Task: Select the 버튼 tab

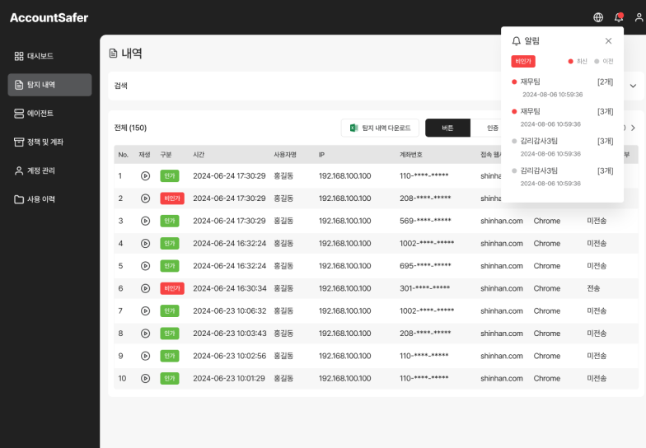Action: point(447,128)
